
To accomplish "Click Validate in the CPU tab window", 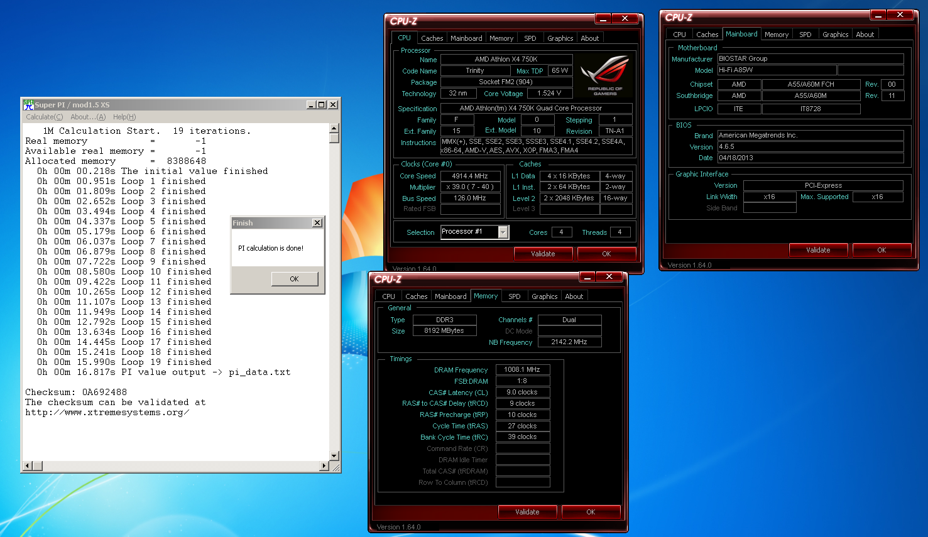I will (x=543, y=254).
